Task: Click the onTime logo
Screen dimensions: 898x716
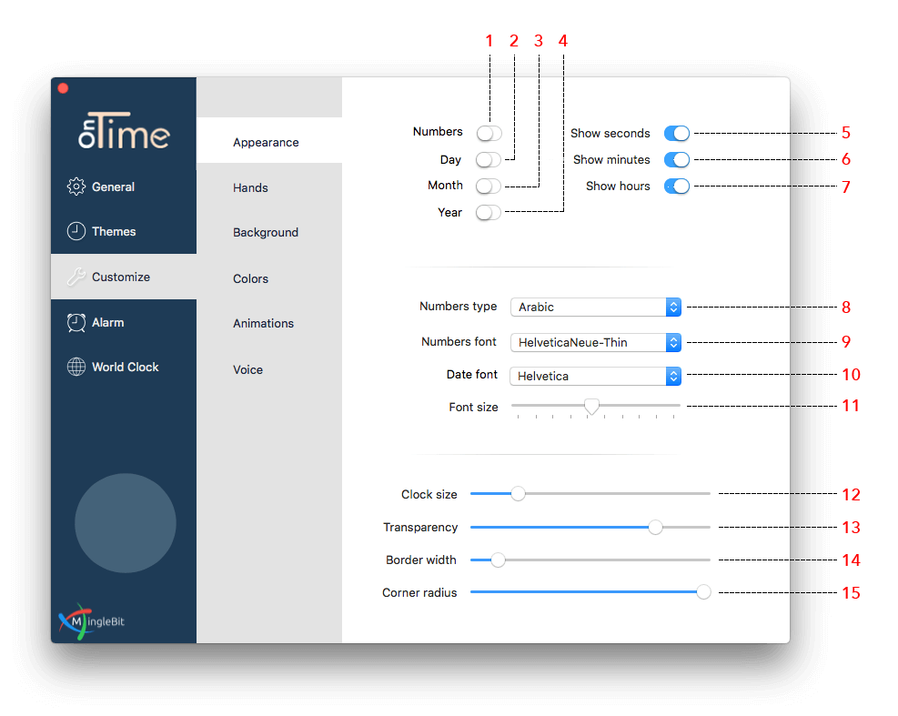Action: click(x=124, y=131)
